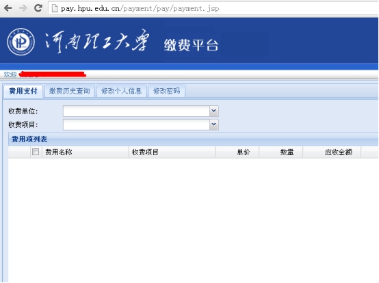Click the HPU university circular logo
Screen dimensions: 379x283
[21, 42]
